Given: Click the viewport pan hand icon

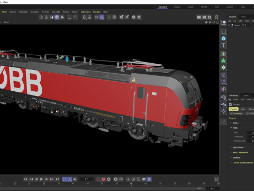Looking at the screenshot, I should [206, 22].
